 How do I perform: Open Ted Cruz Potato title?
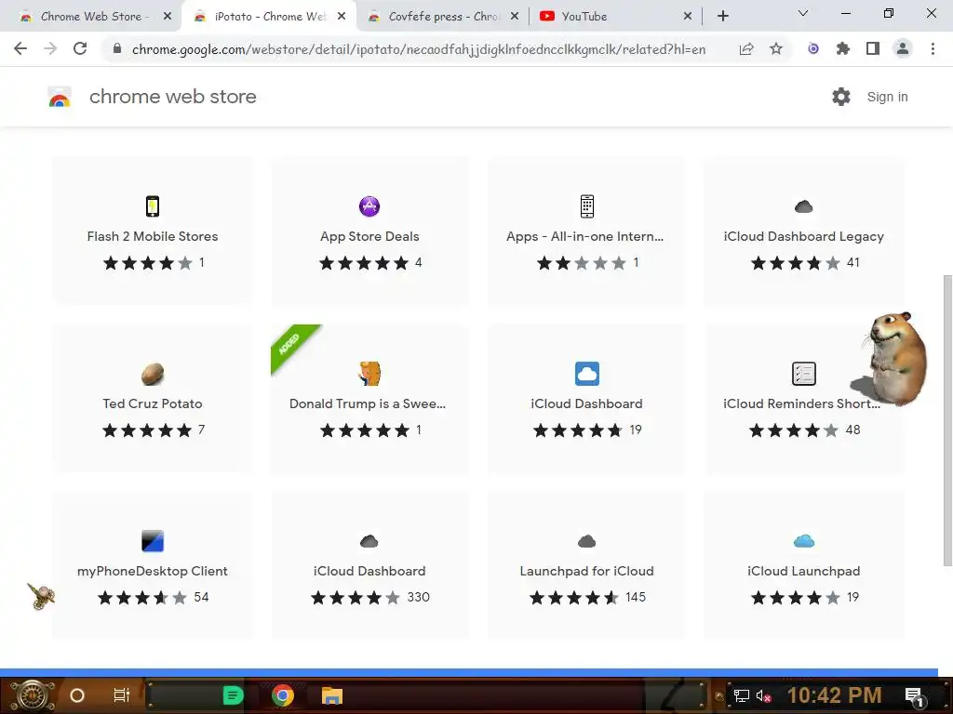153,403
